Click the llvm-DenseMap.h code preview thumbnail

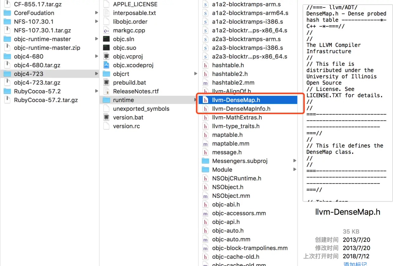348,103
